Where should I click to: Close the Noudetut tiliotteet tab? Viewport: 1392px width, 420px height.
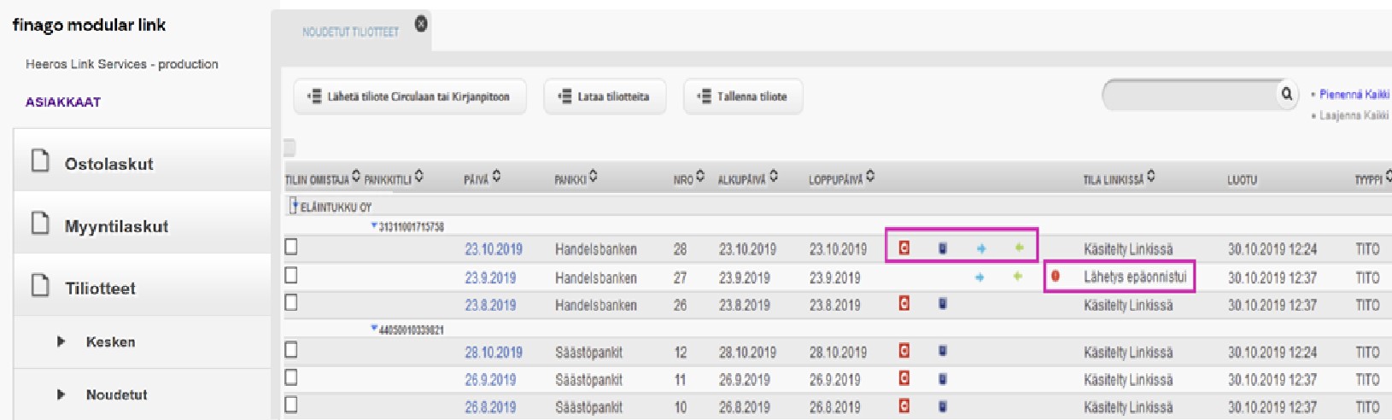click(x=421, y=24)
